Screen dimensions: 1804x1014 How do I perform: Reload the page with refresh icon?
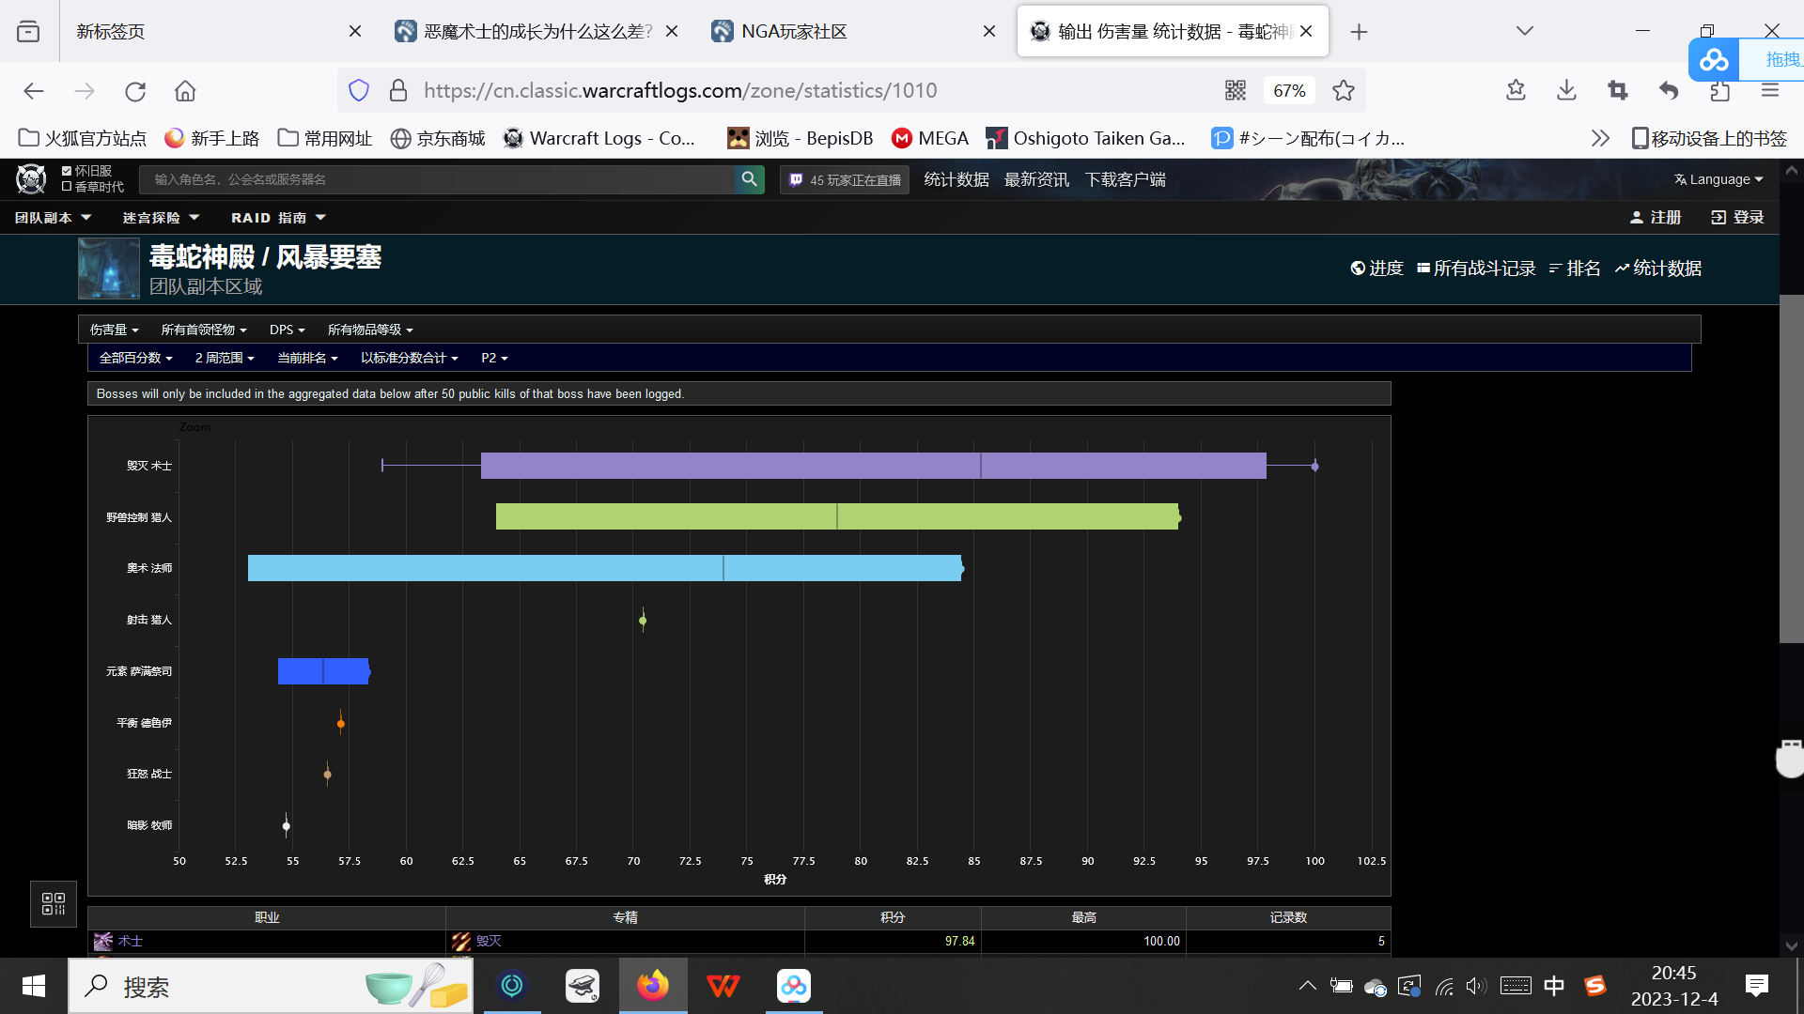(135, 91)
